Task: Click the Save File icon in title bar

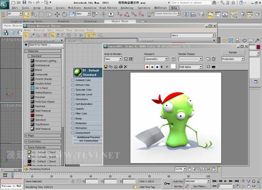Action: pyautogui.click(x=24, y=2)
